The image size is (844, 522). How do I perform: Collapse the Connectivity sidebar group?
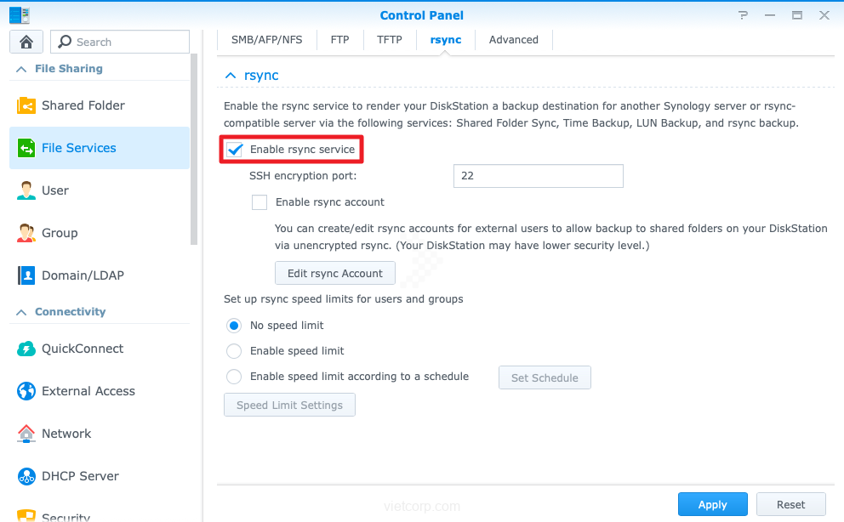pyautogui.click(x=20, y=312)
